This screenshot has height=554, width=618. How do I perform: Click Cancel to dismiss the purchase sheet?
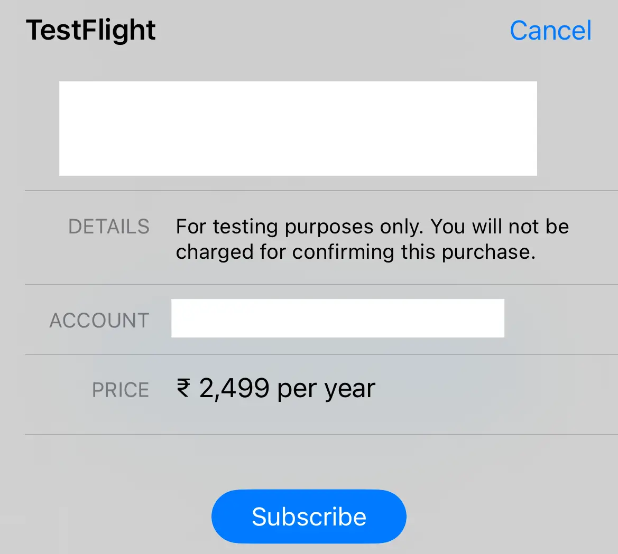point(550,30)
